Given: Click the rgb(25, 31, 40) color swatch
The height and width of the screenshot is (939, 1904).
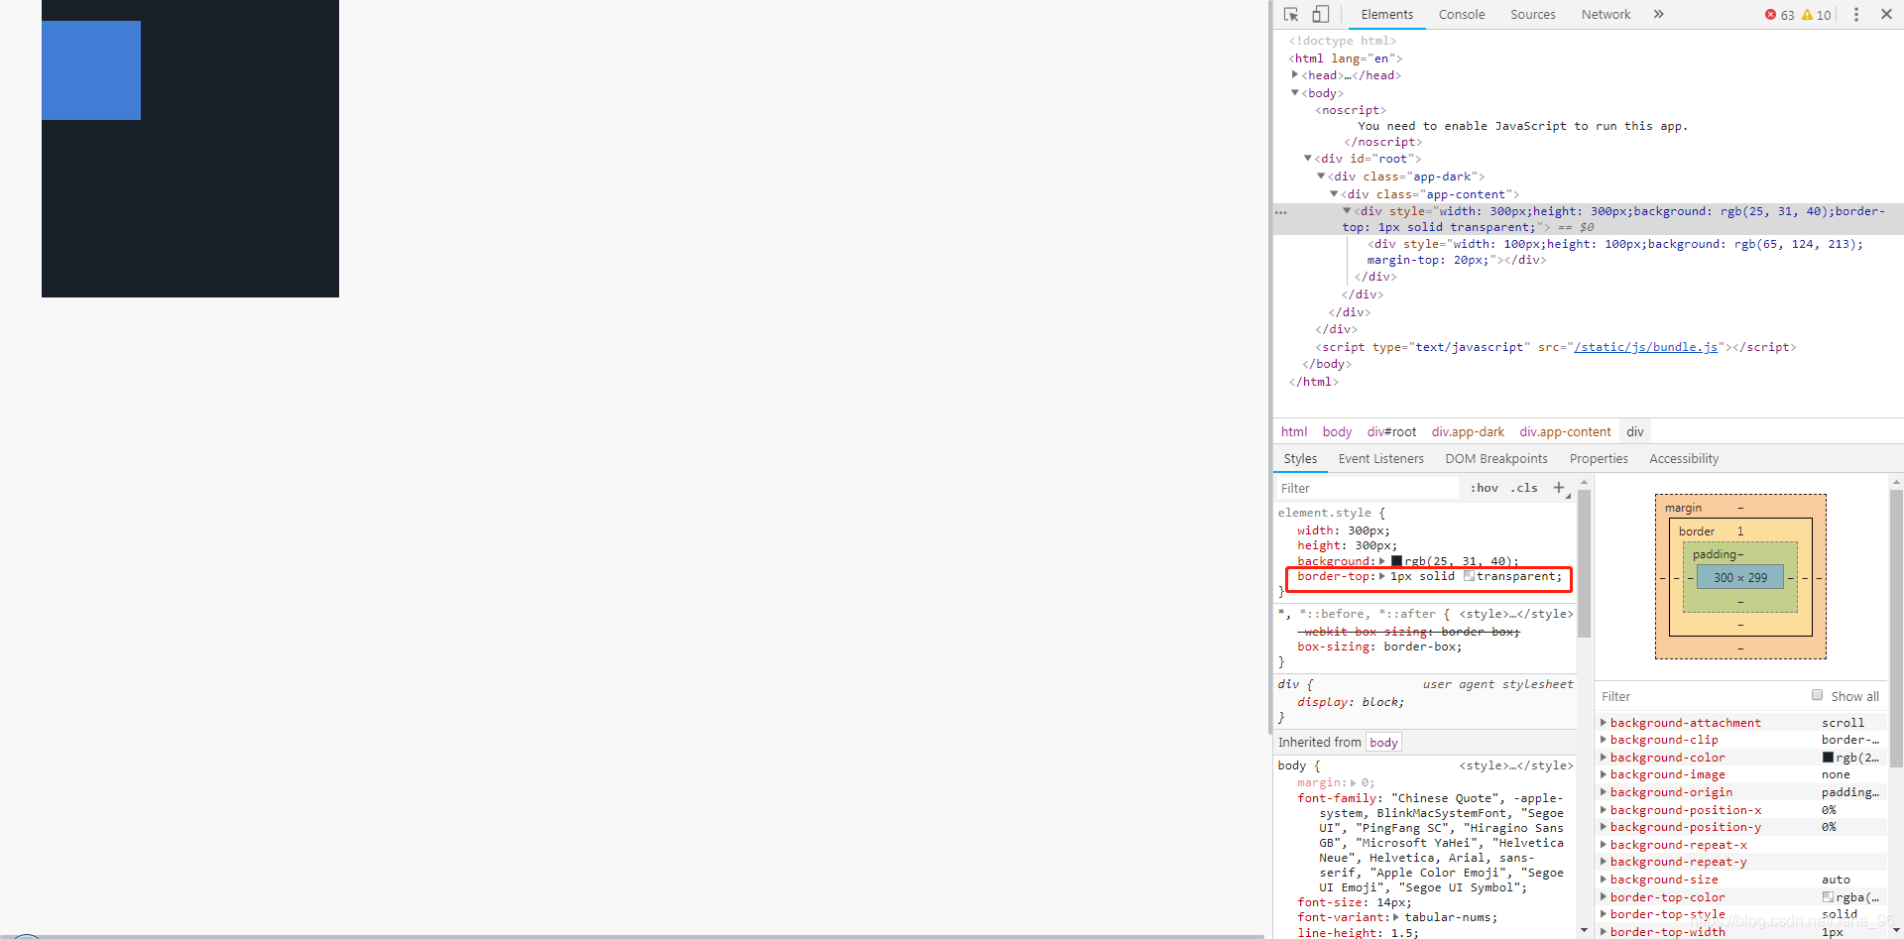Looking at the screenshot, I should click(1396, 561).
